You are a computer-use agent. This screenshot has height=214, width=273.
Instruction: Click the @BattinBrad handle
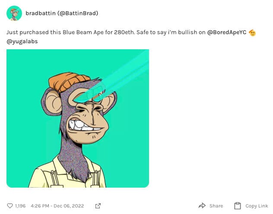(x=78, y=13)
